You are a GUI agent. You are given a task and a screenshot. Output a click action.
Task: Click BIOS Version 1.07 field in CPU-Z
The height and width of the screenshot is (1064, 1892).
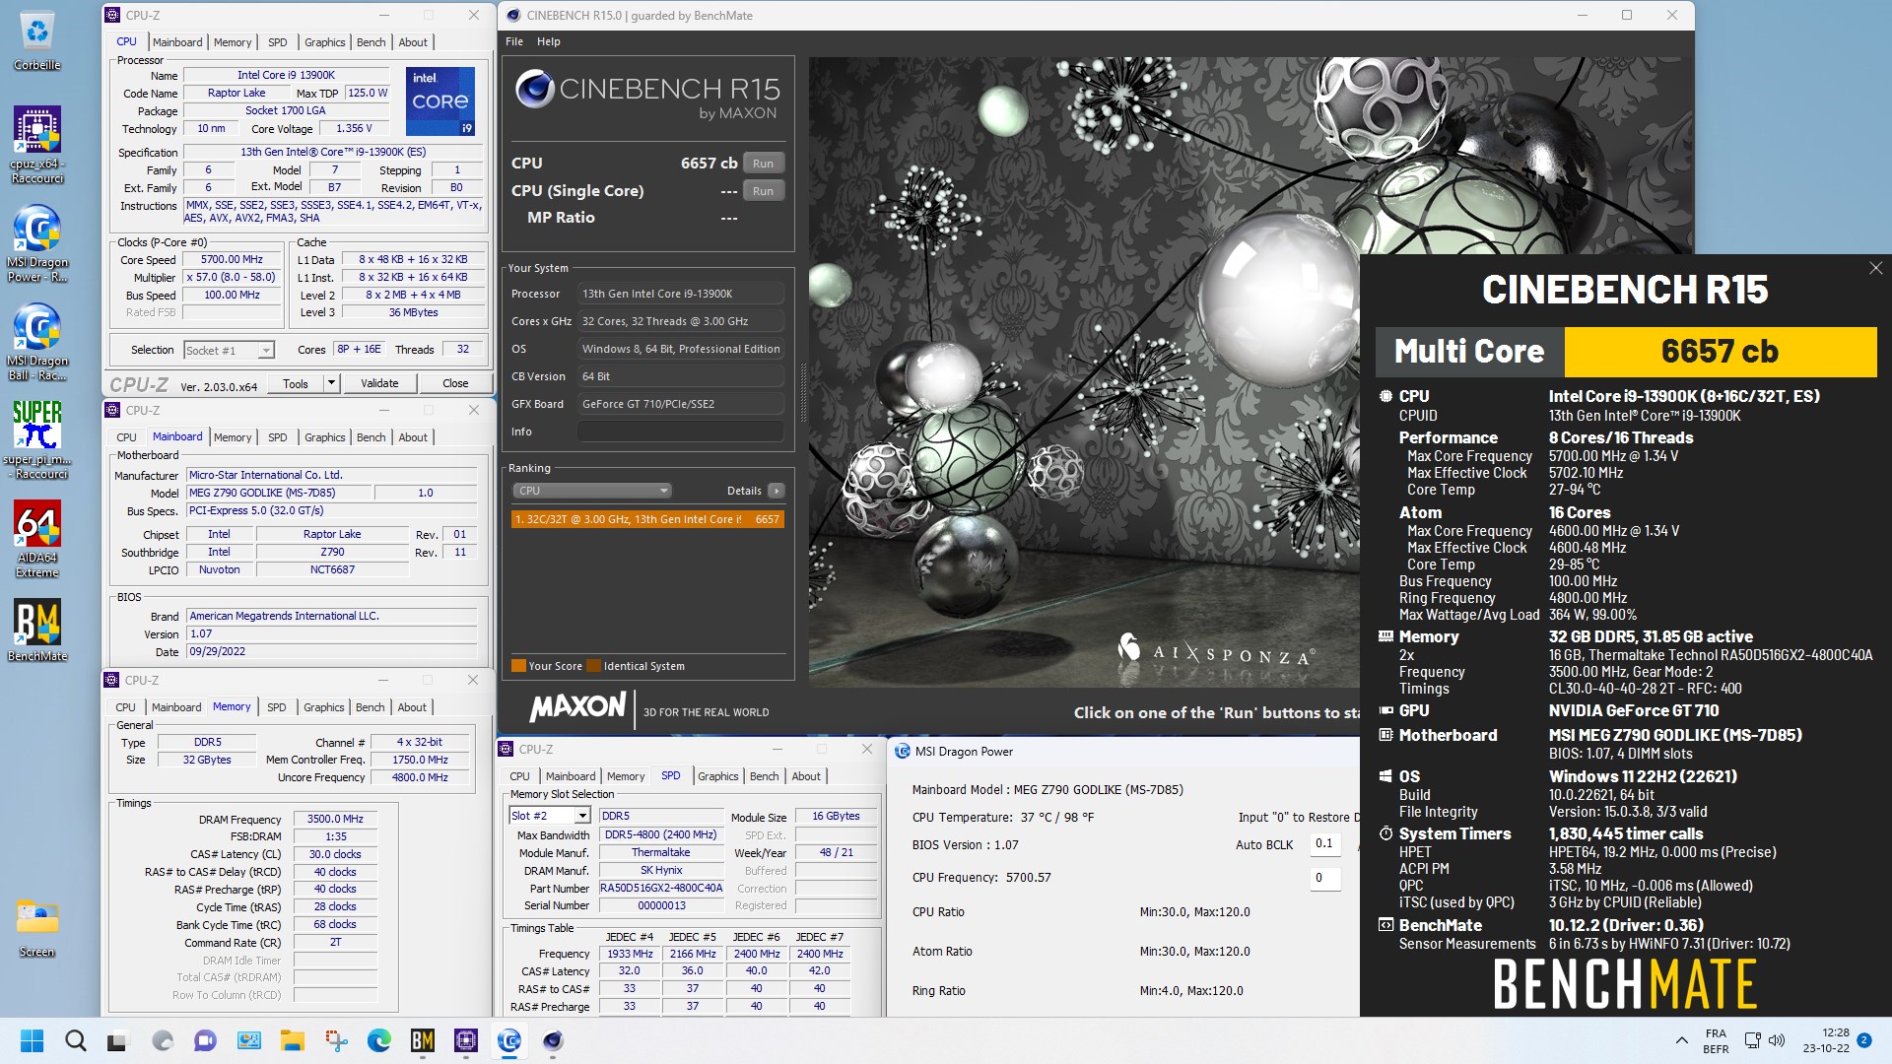pyautogui.click(x=332, y=633)
